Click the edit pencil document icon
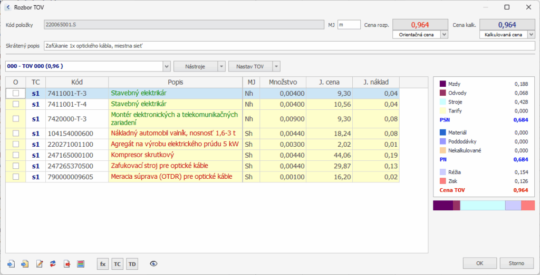 39,263
